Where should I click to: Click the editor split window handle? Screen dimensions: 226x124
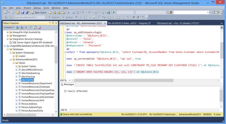coord(222,27)
